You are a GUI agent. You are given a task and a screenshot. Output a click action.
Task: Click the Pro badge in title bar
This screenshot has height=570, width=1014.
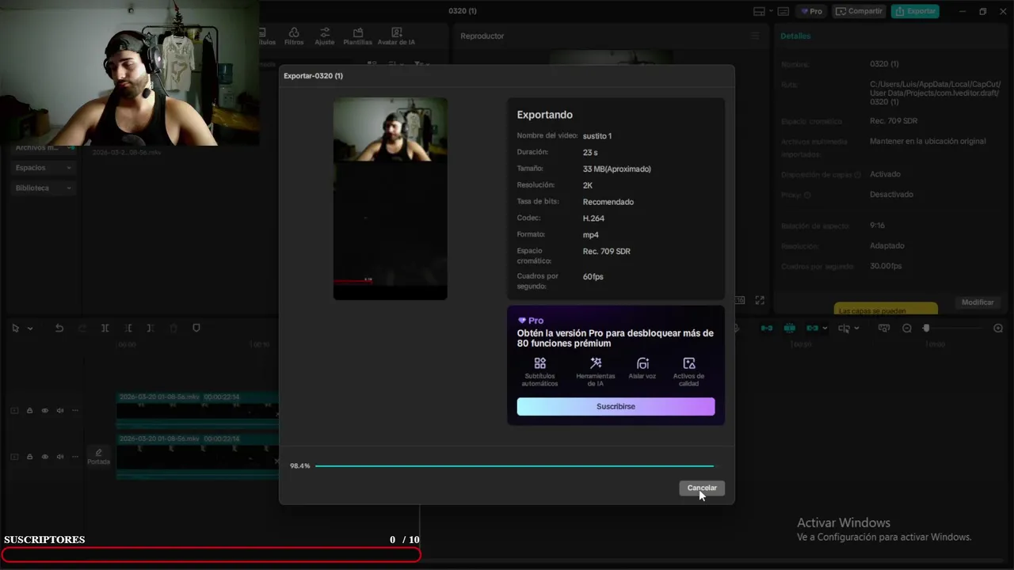click(811, 11)
